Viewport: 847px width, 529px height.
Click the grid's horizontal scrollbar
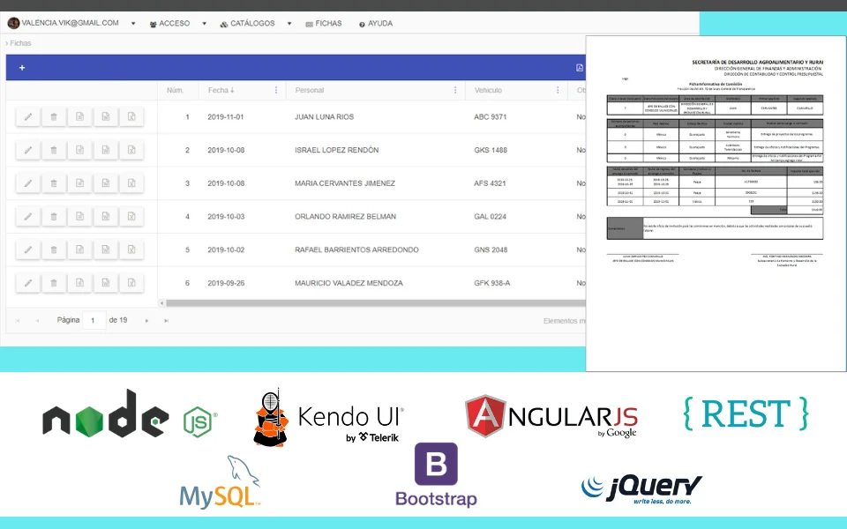point(376,303)
